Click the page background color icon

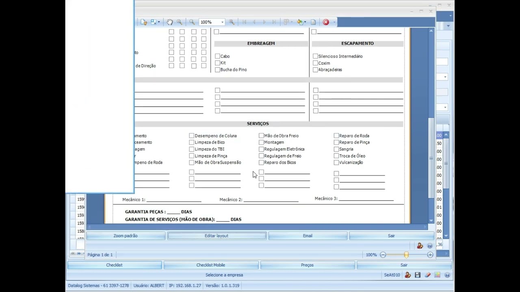click(300, 22)
